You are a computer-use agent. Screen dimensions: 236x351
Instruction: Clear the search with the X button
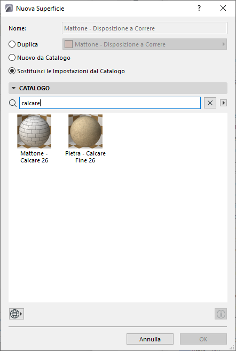point(210,103)
